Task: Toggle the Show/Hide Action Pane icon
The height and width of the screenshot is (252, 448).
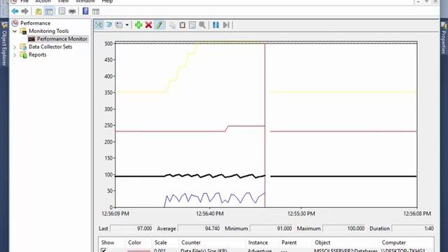Action: [x=96, y=12]
